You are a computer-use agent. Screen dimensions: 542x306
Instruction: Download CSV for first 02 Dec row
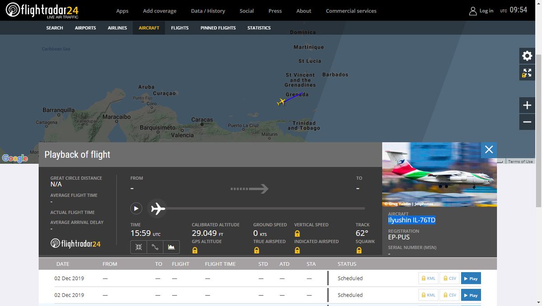click(x=449, y=278)
